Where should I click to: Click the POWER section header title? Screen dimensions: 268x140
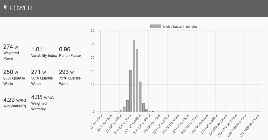[21, 8]
